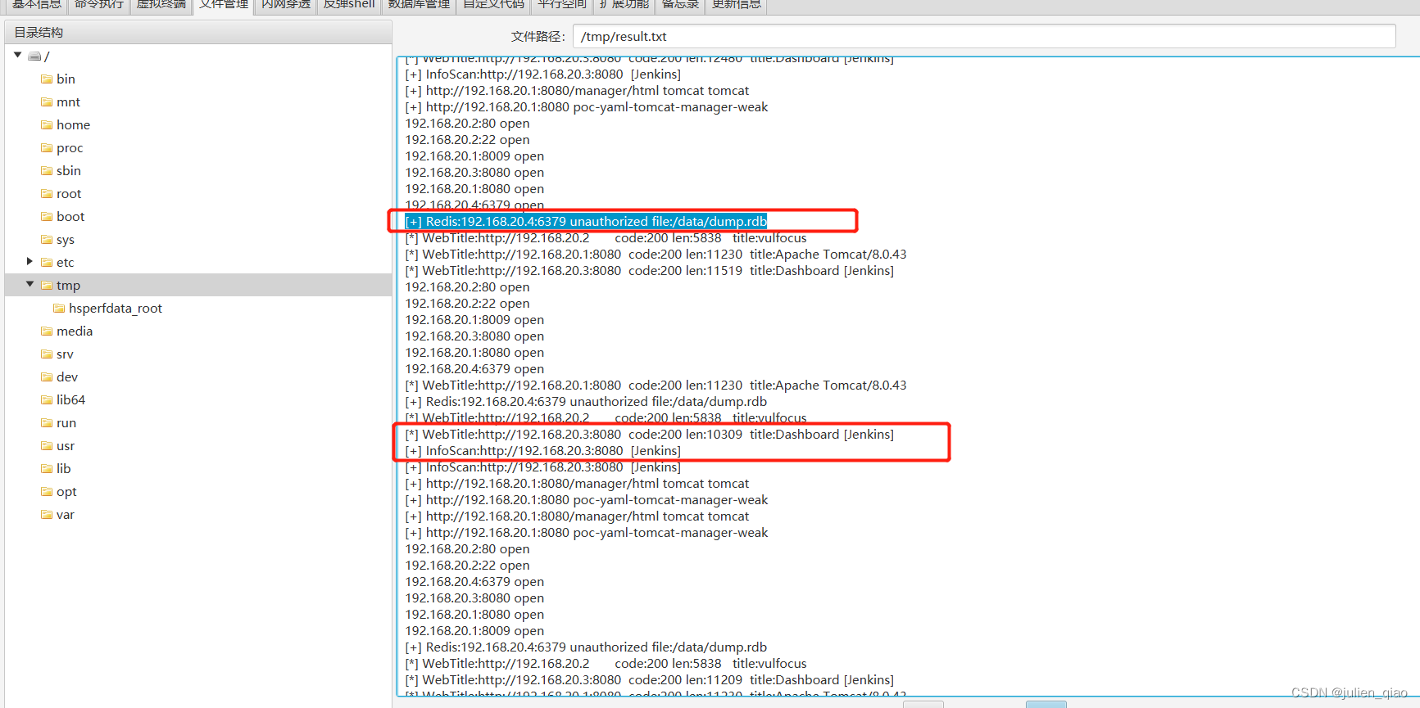Open the 内网穿透 tab
This screenshot has width=1420, height=708.
pos(286,5)
